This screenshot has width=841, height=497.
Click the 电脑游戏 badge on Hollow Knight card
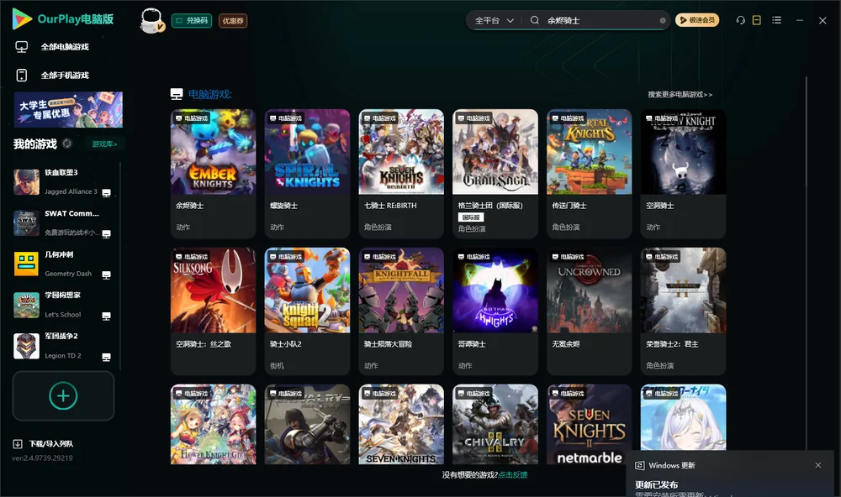tap(662, 118)
